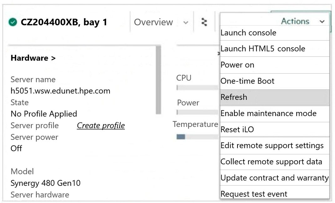The height and width of the screenshot is (203, 335).
Task: Choose Launch HTML5 console
Action: [x=275, y=49]
